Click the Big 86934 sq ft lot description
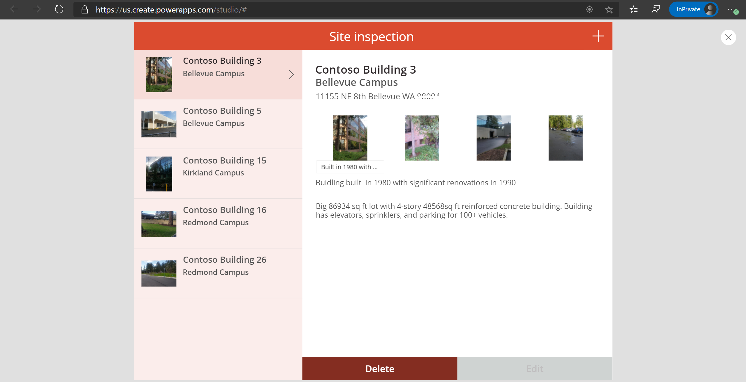Viewport: 746px width, 382px height. [x=454, y=210]
